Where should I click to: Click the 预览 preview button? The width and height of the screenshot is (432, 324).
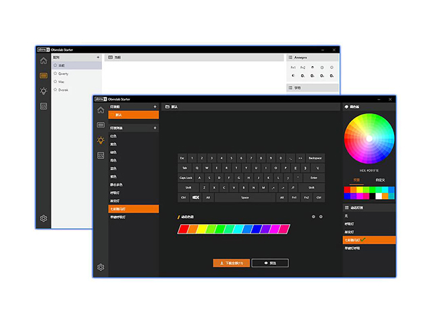pos(270,263)
